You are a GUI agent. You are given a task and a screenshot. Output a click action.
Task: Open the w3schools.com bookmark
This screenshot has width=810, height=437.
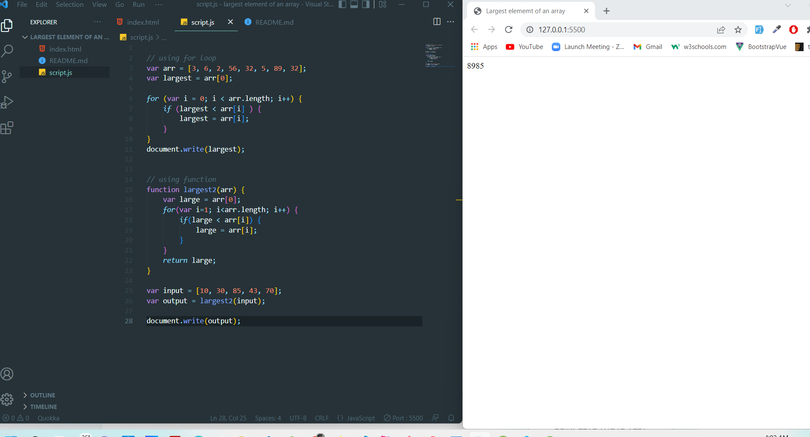(x=698, y=47)
